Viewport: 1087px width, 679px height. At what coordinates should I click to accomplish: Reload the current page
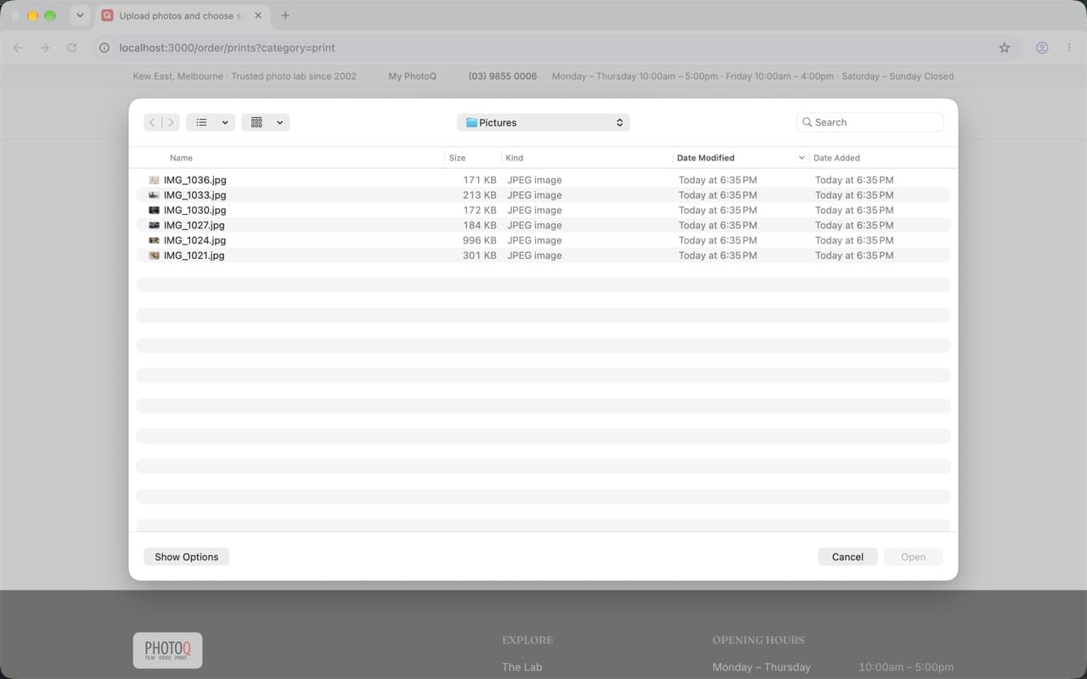coord(72,48)
